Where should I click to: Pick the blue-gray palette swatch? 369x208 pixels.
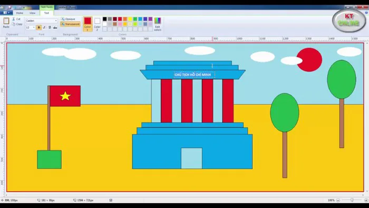pyautogui.click(x=145, y=24)
